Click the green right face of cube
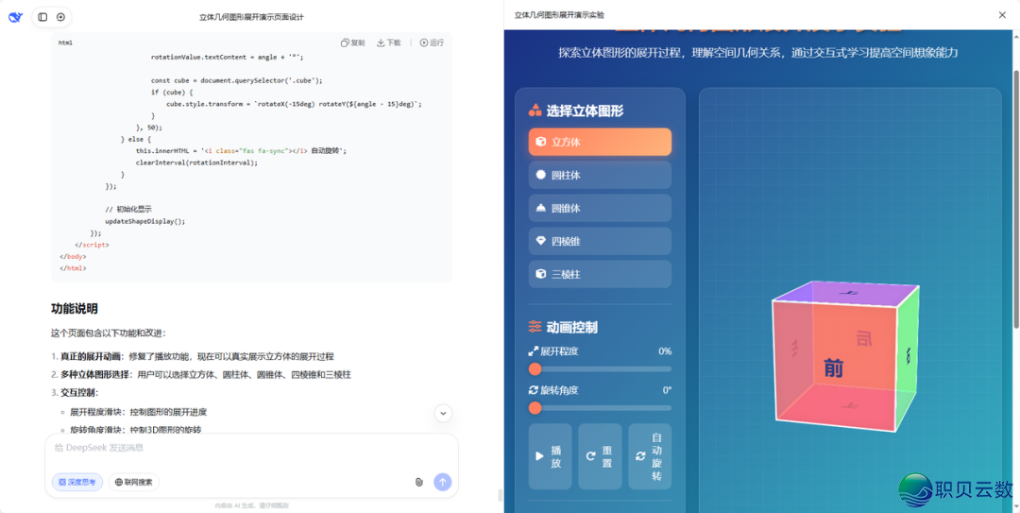Image resolution: width=1020 pixels, height=513 pixels. point(908,355)
